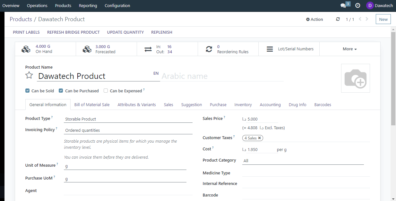Switch to the Accounting tab

coord(270,105)
